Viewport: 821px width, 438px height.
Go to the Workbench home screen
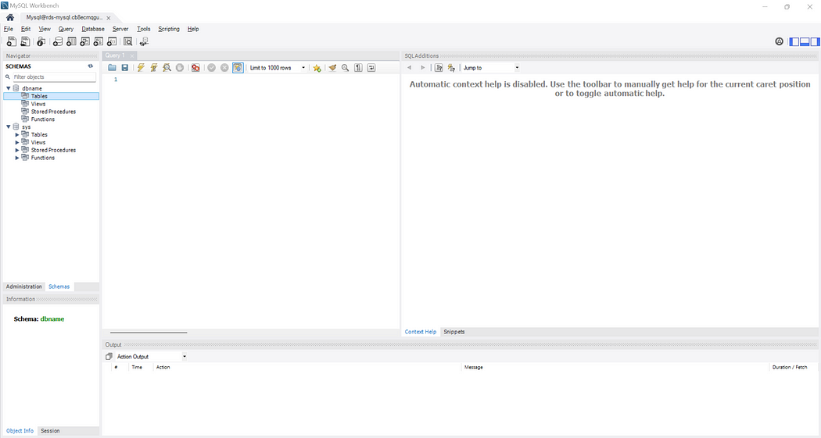point(10,17)
